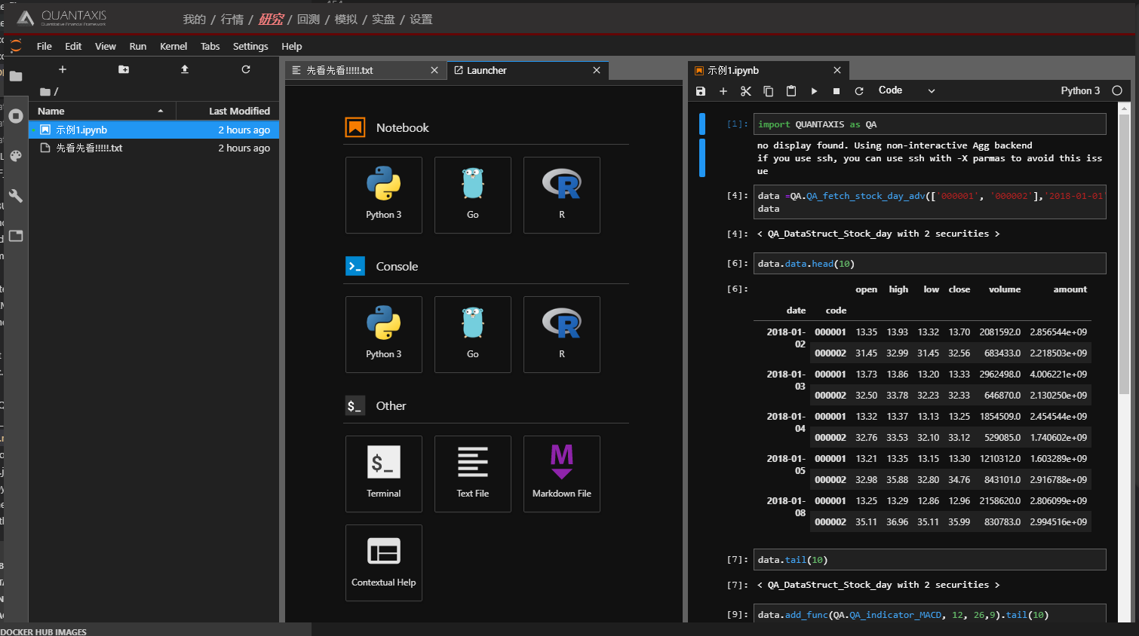This screenshot has width=1139, height=636.
Task: Create a new Text File
Action: click(473, 474)
